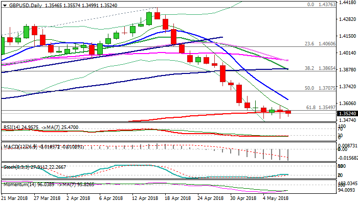
Task: Click the tall green candle at the chart peak
Action: (149, 18)
